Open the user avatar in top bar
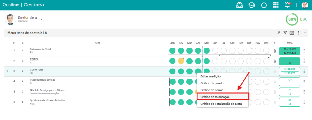Screen dimensions: 312x120 coord(305,5)
